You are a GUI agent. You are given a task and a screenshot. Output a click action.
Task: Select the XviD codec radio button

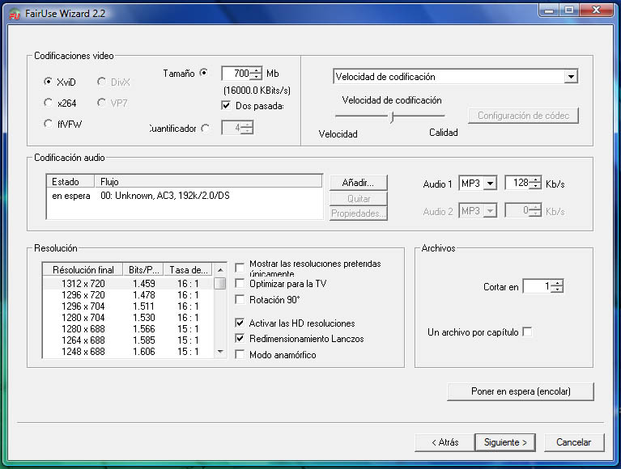[x=48, y=82]
